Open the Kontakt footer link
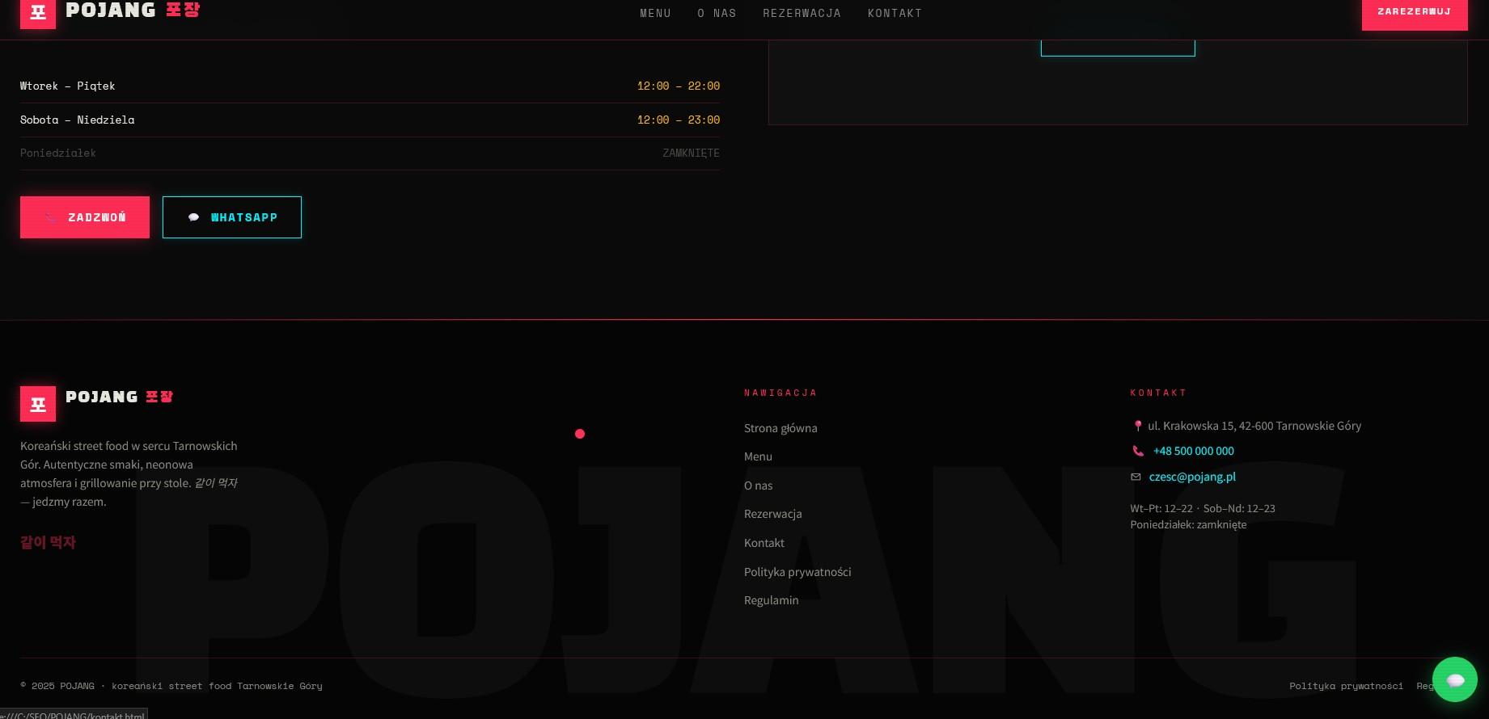 [x=764, y=543]
